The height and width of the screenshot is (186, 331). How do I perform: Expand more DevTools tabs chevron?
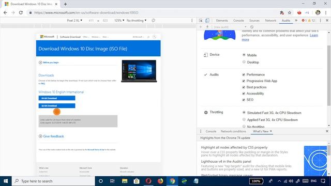click(x=296, y=21)
